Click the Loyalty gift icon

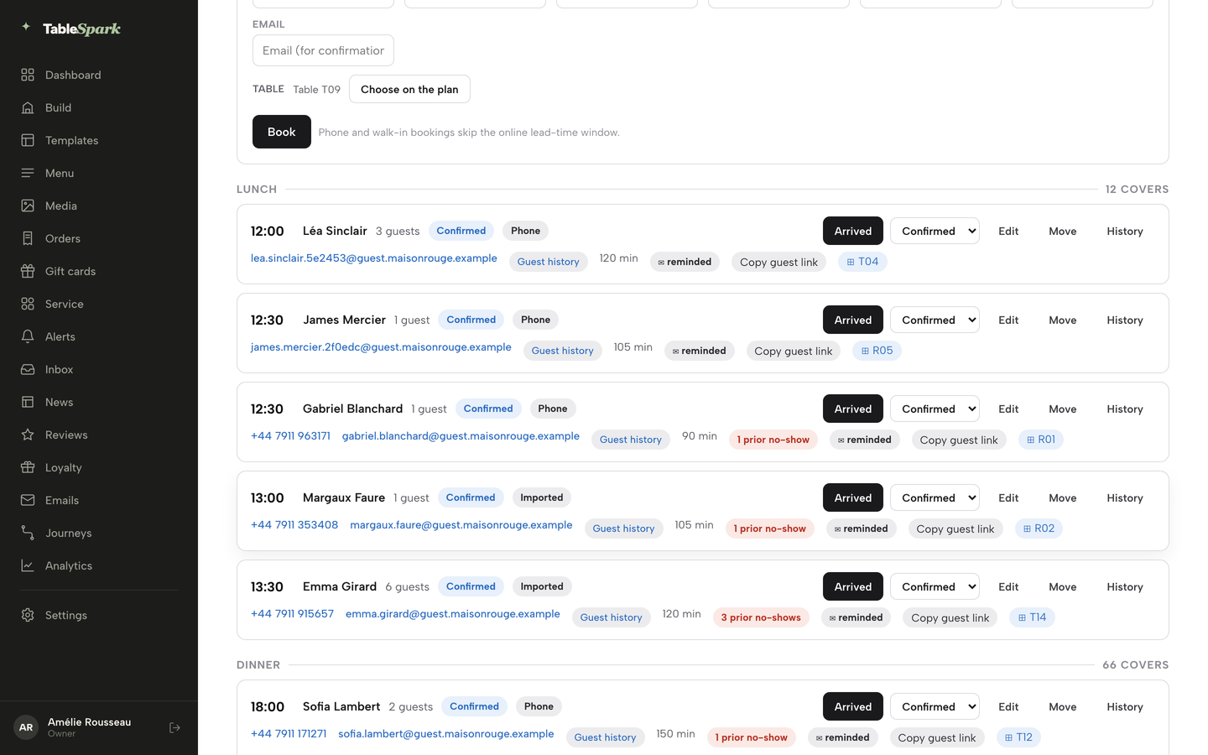click(x=28, y=467)
